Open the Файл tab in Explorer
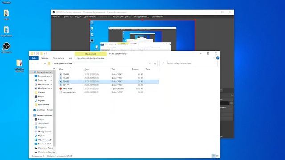Viewport: 285px width, 160px height. pyautogui.click(x=34, y=58)
